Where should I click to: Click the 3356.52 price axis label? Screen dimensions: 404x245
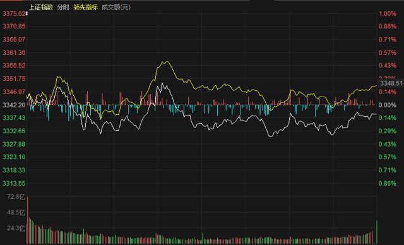point(14,66)
